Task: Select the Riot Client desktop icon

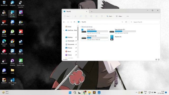Action: coord(4,52)
